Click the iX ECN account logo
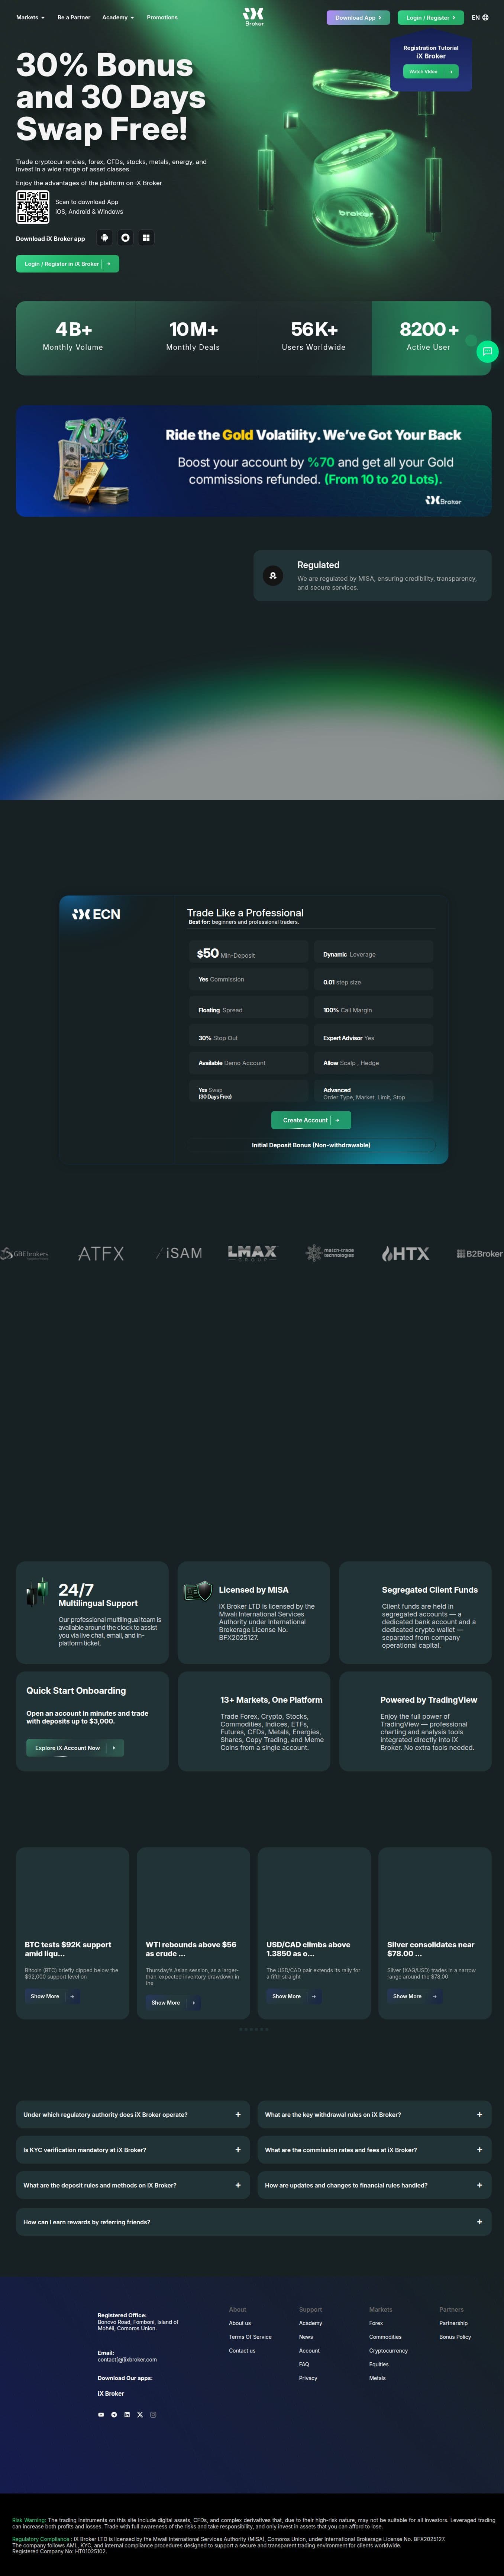504x2576 pixels. 96,914
